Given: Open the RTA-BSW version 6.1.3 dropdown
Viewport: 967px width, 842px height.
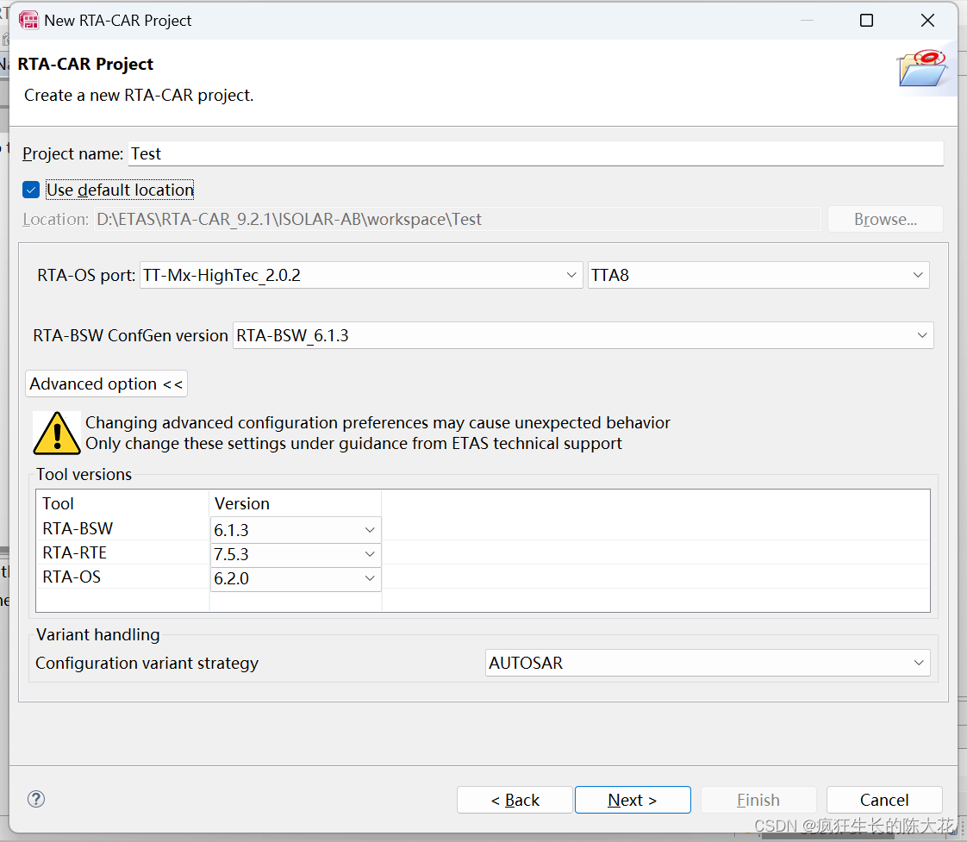Looking at the screenshot, I should click(x=371, y=529).
